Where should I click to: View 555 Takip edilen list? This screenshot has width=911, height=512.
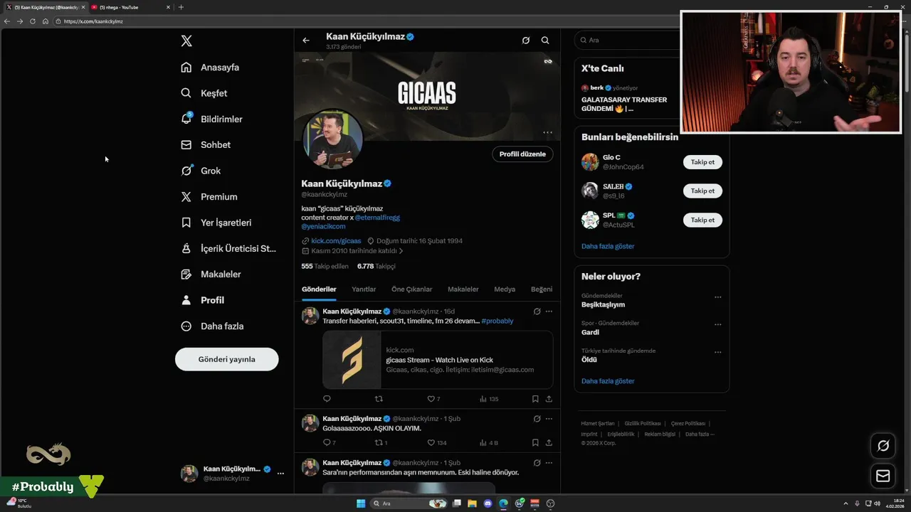pos(325,266)
